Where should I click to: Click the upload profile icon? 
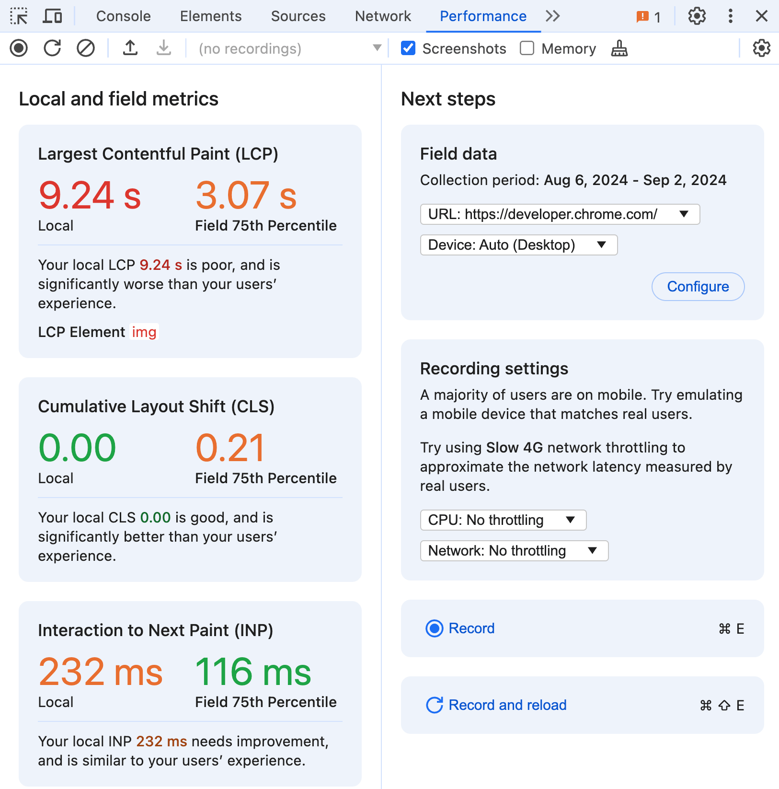coord(130,48)
